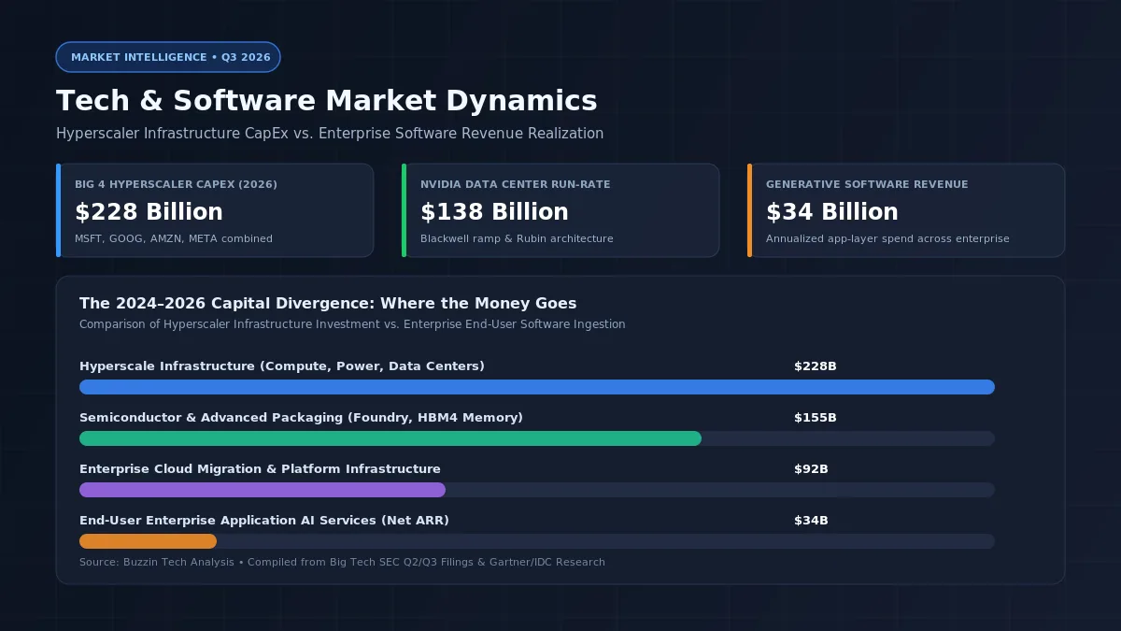
Task: Open the Generative Software Revenue card
Action: (906, 210)
